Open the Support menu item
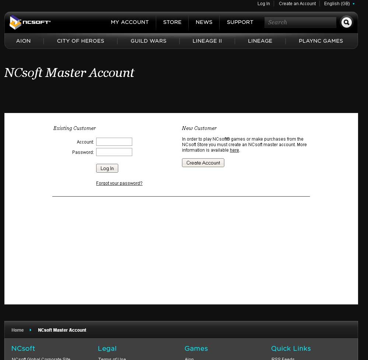The width and height of the screenshot is (368, 360). [x=240, y=22]
